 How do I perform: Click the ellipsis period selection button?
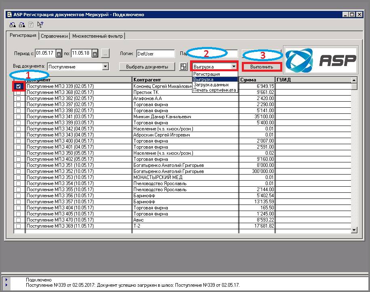(105, 53)
